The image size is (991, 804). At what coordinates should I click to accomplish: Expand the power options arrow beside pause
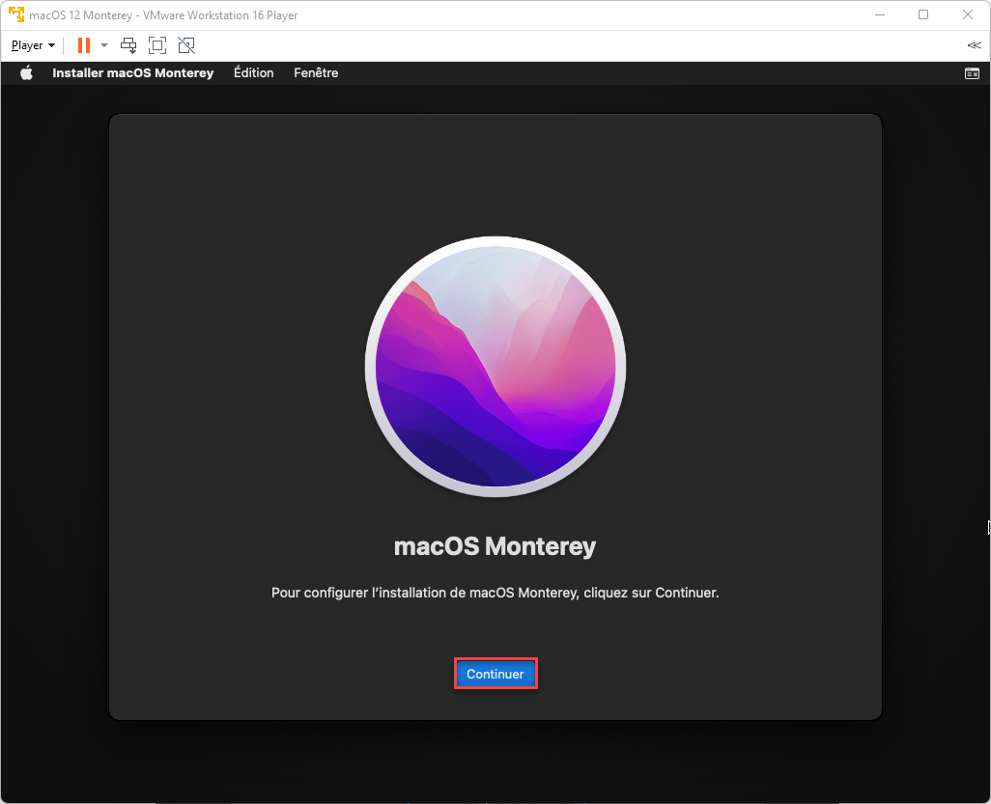(x=104, y=45)
